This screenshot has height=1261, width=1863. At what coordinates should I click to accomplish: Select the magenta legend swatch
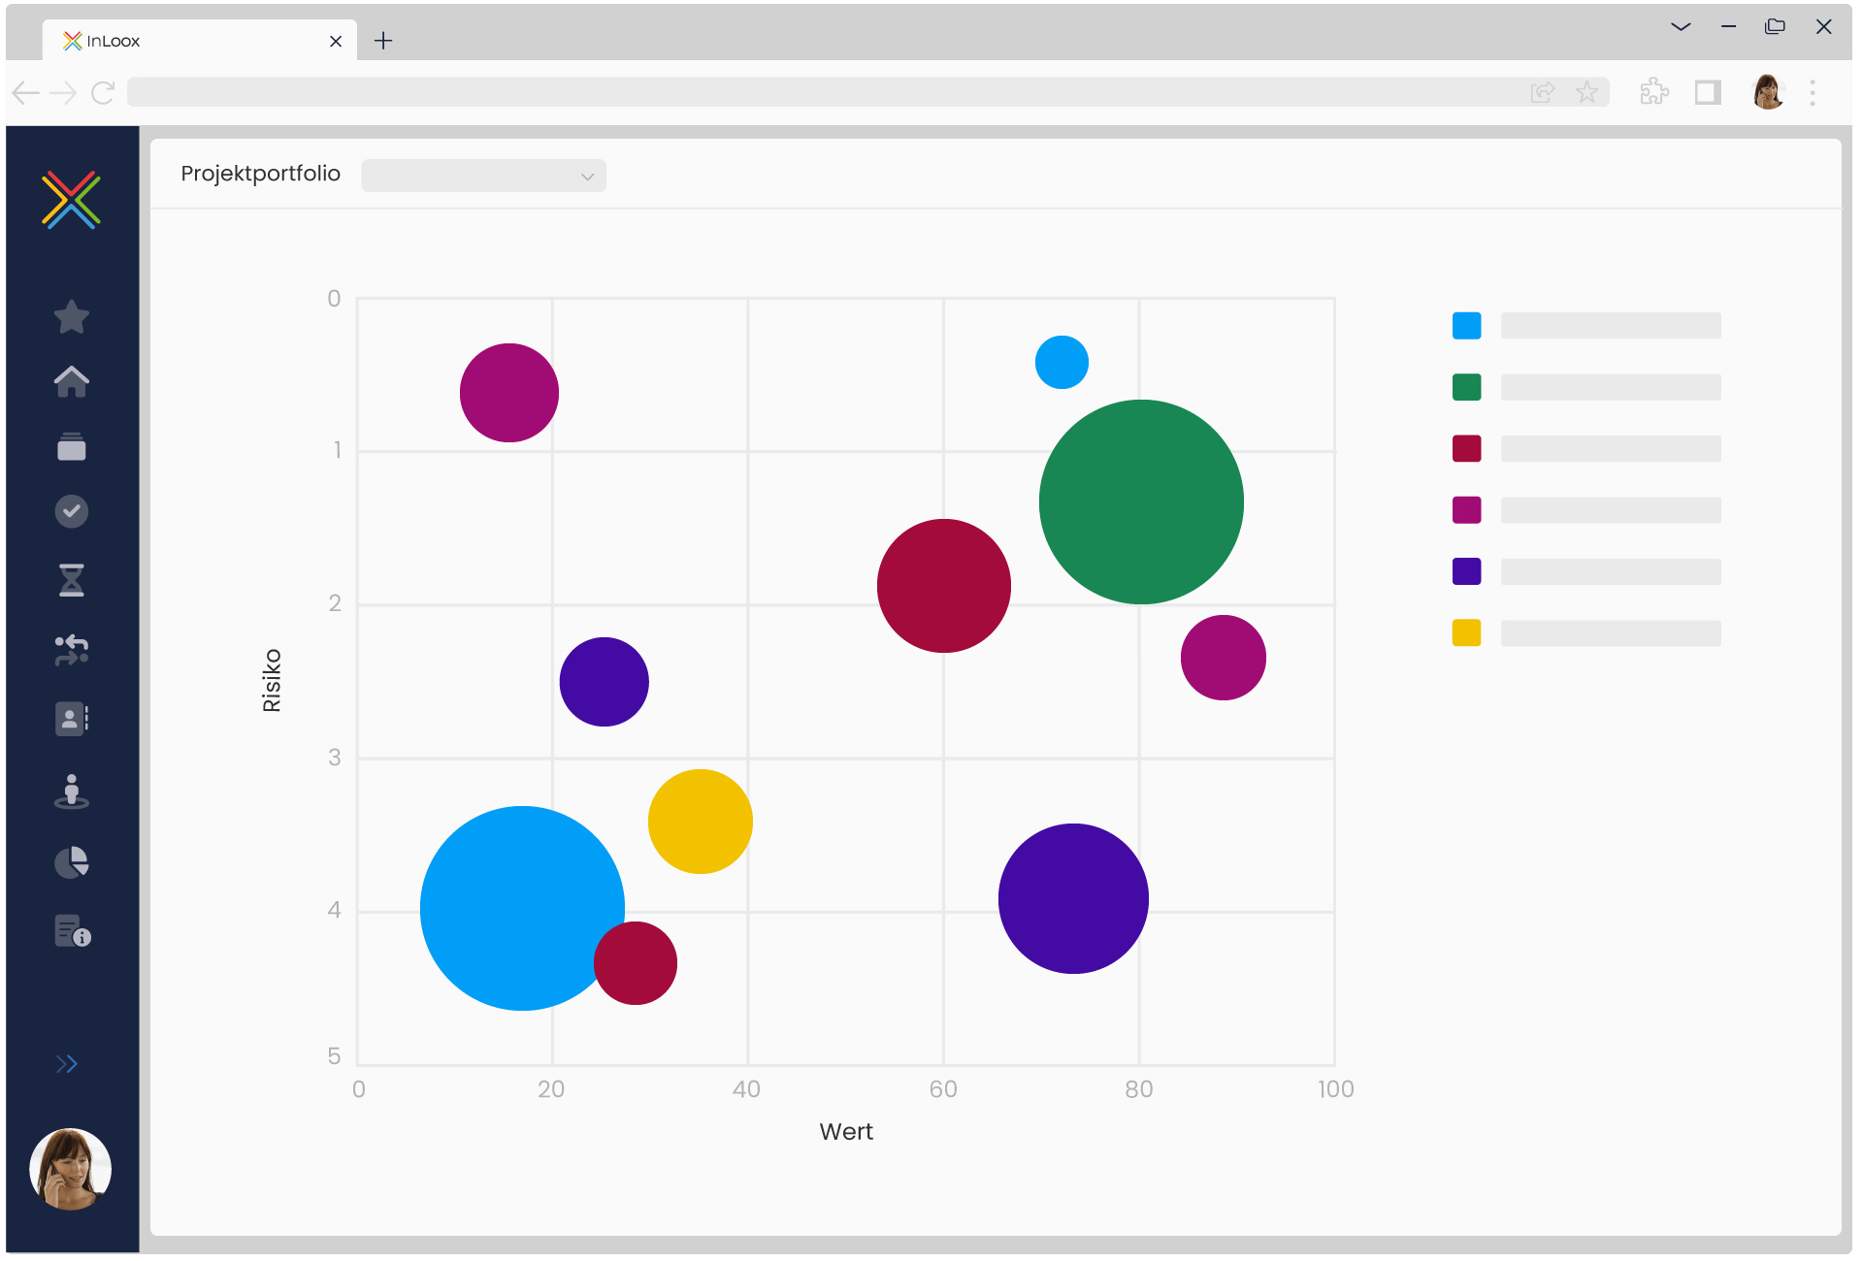coord(1466,509)
